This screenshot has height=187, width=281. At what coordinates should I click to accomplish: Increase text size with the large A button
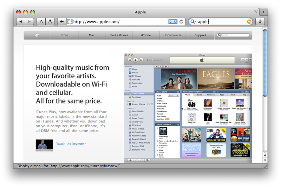point(50,22)
